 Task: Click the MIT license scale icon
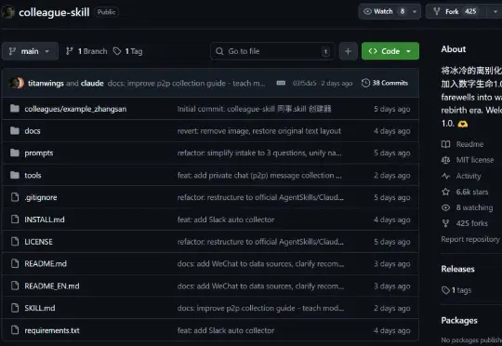pos(445,160)
